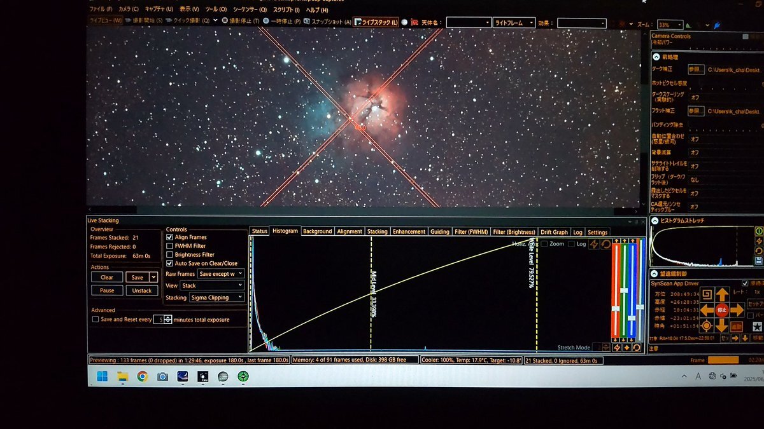
Task: Open the Stacking dropdown showing Sigma Clipping
Action: [216, 297]
